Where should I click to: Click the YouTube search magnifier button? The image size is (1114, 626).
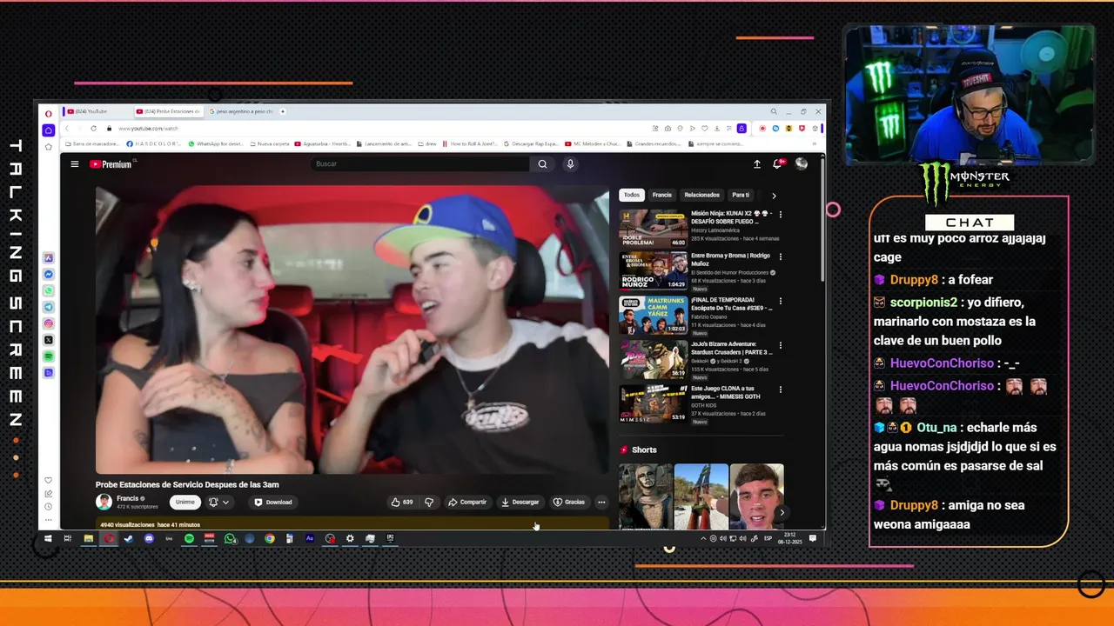(542, 164)
